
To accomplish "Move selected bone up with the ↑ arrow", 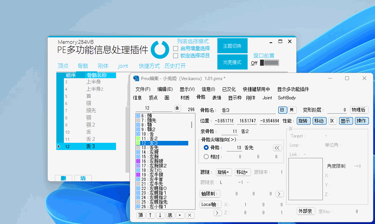I will pyautogui.click(x=150, y=215).
